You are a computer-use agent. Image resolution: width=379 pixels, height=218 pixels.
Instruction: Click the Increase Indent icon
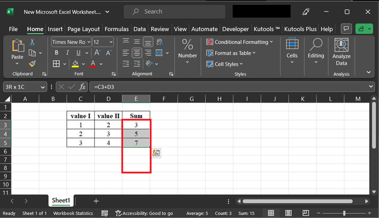click(137, 64)
